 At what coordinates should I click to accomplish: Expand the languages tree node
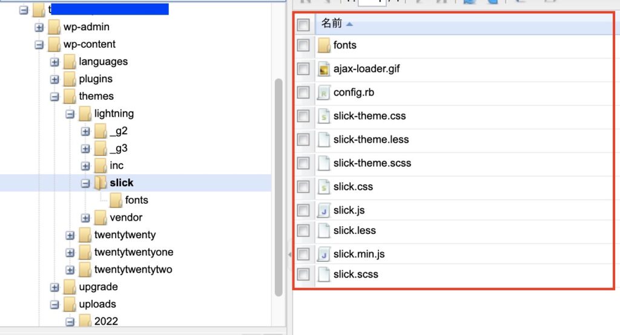[54, 62]
